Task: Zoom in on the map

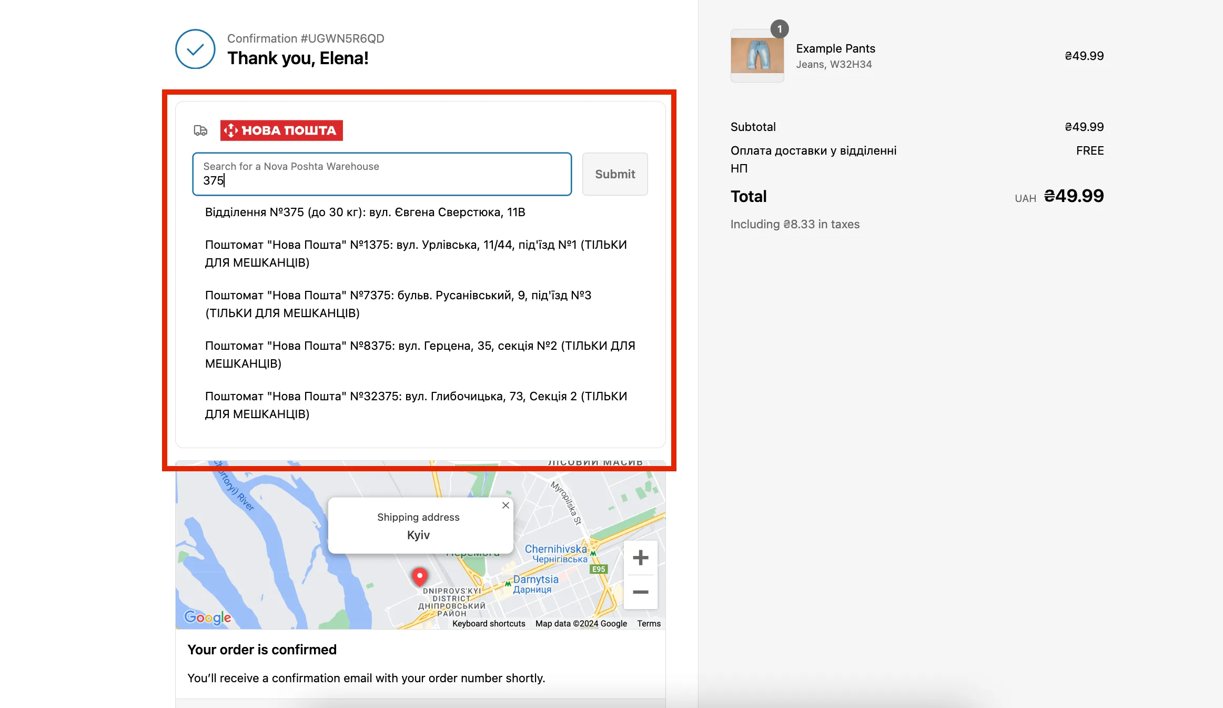Action: pyautogui.click(x=640, y=558)
